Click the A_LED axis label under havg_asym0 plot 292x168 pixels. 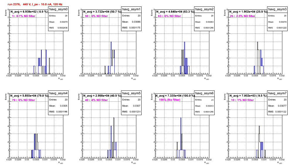click(x=61, y=79)
